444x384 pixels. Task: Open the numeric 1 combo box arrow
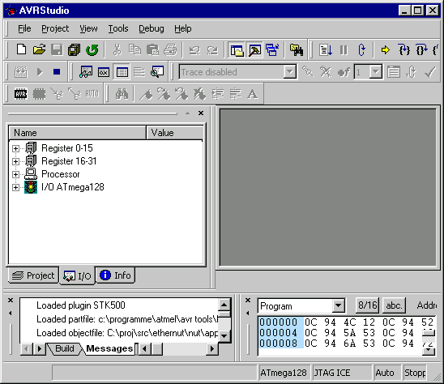[375, 72]
